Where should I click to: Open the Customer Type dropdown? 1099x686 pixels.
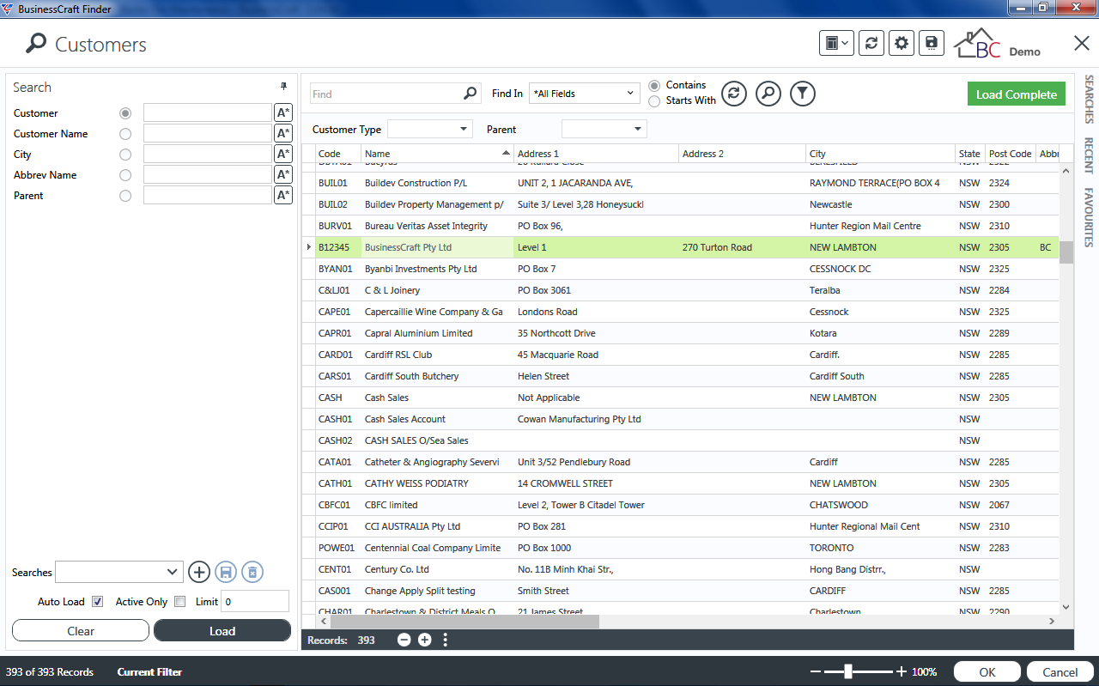[x=430, y=129]
